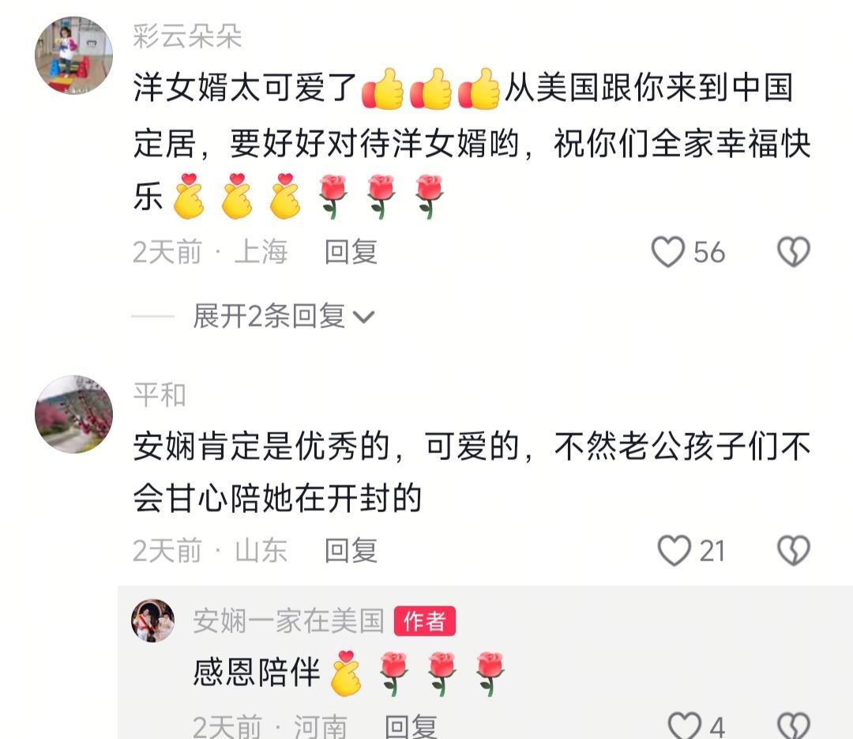The height and width of the screenshot is (739, 853).
Task: Open 彩云朵朵's profile avatar
Action: click(x=74, y=55)
